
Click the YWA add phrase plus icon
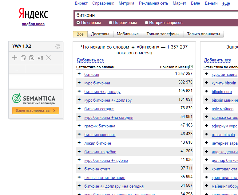(x=15, y=58)
